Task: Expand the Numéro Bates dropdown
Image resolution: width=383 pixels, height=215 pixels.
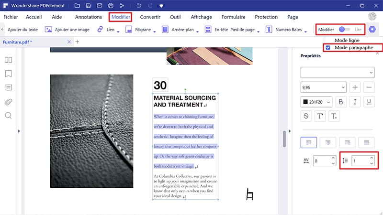Action: click(x=305, y=32)
